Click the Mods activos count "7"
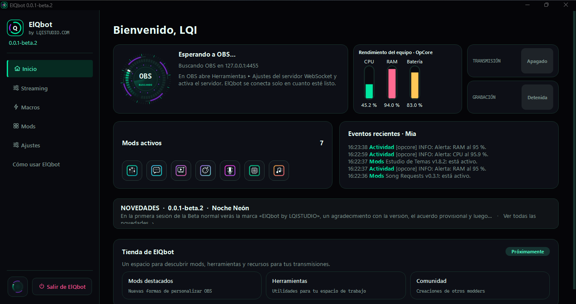The height and width of the screenshot is (304, 576). click(x=322, y=143)
